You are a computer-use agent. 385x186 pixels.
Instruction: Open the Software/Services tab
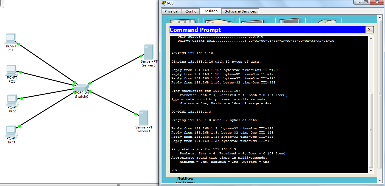240,11
